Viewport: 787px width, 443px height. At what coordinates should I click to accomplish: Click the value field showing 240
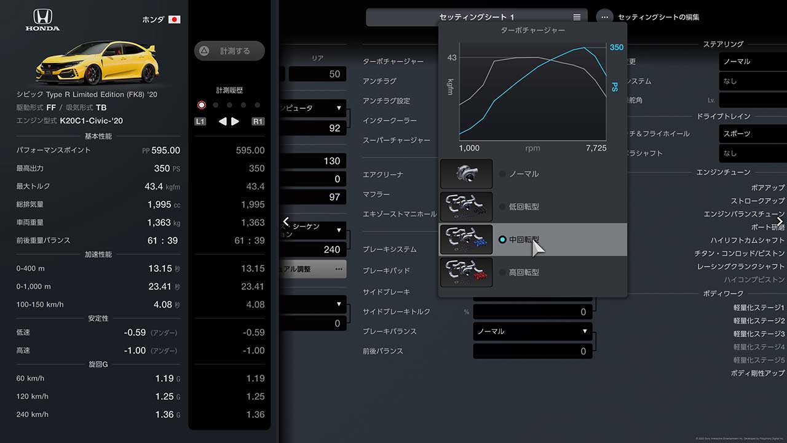tap(313, 249)
